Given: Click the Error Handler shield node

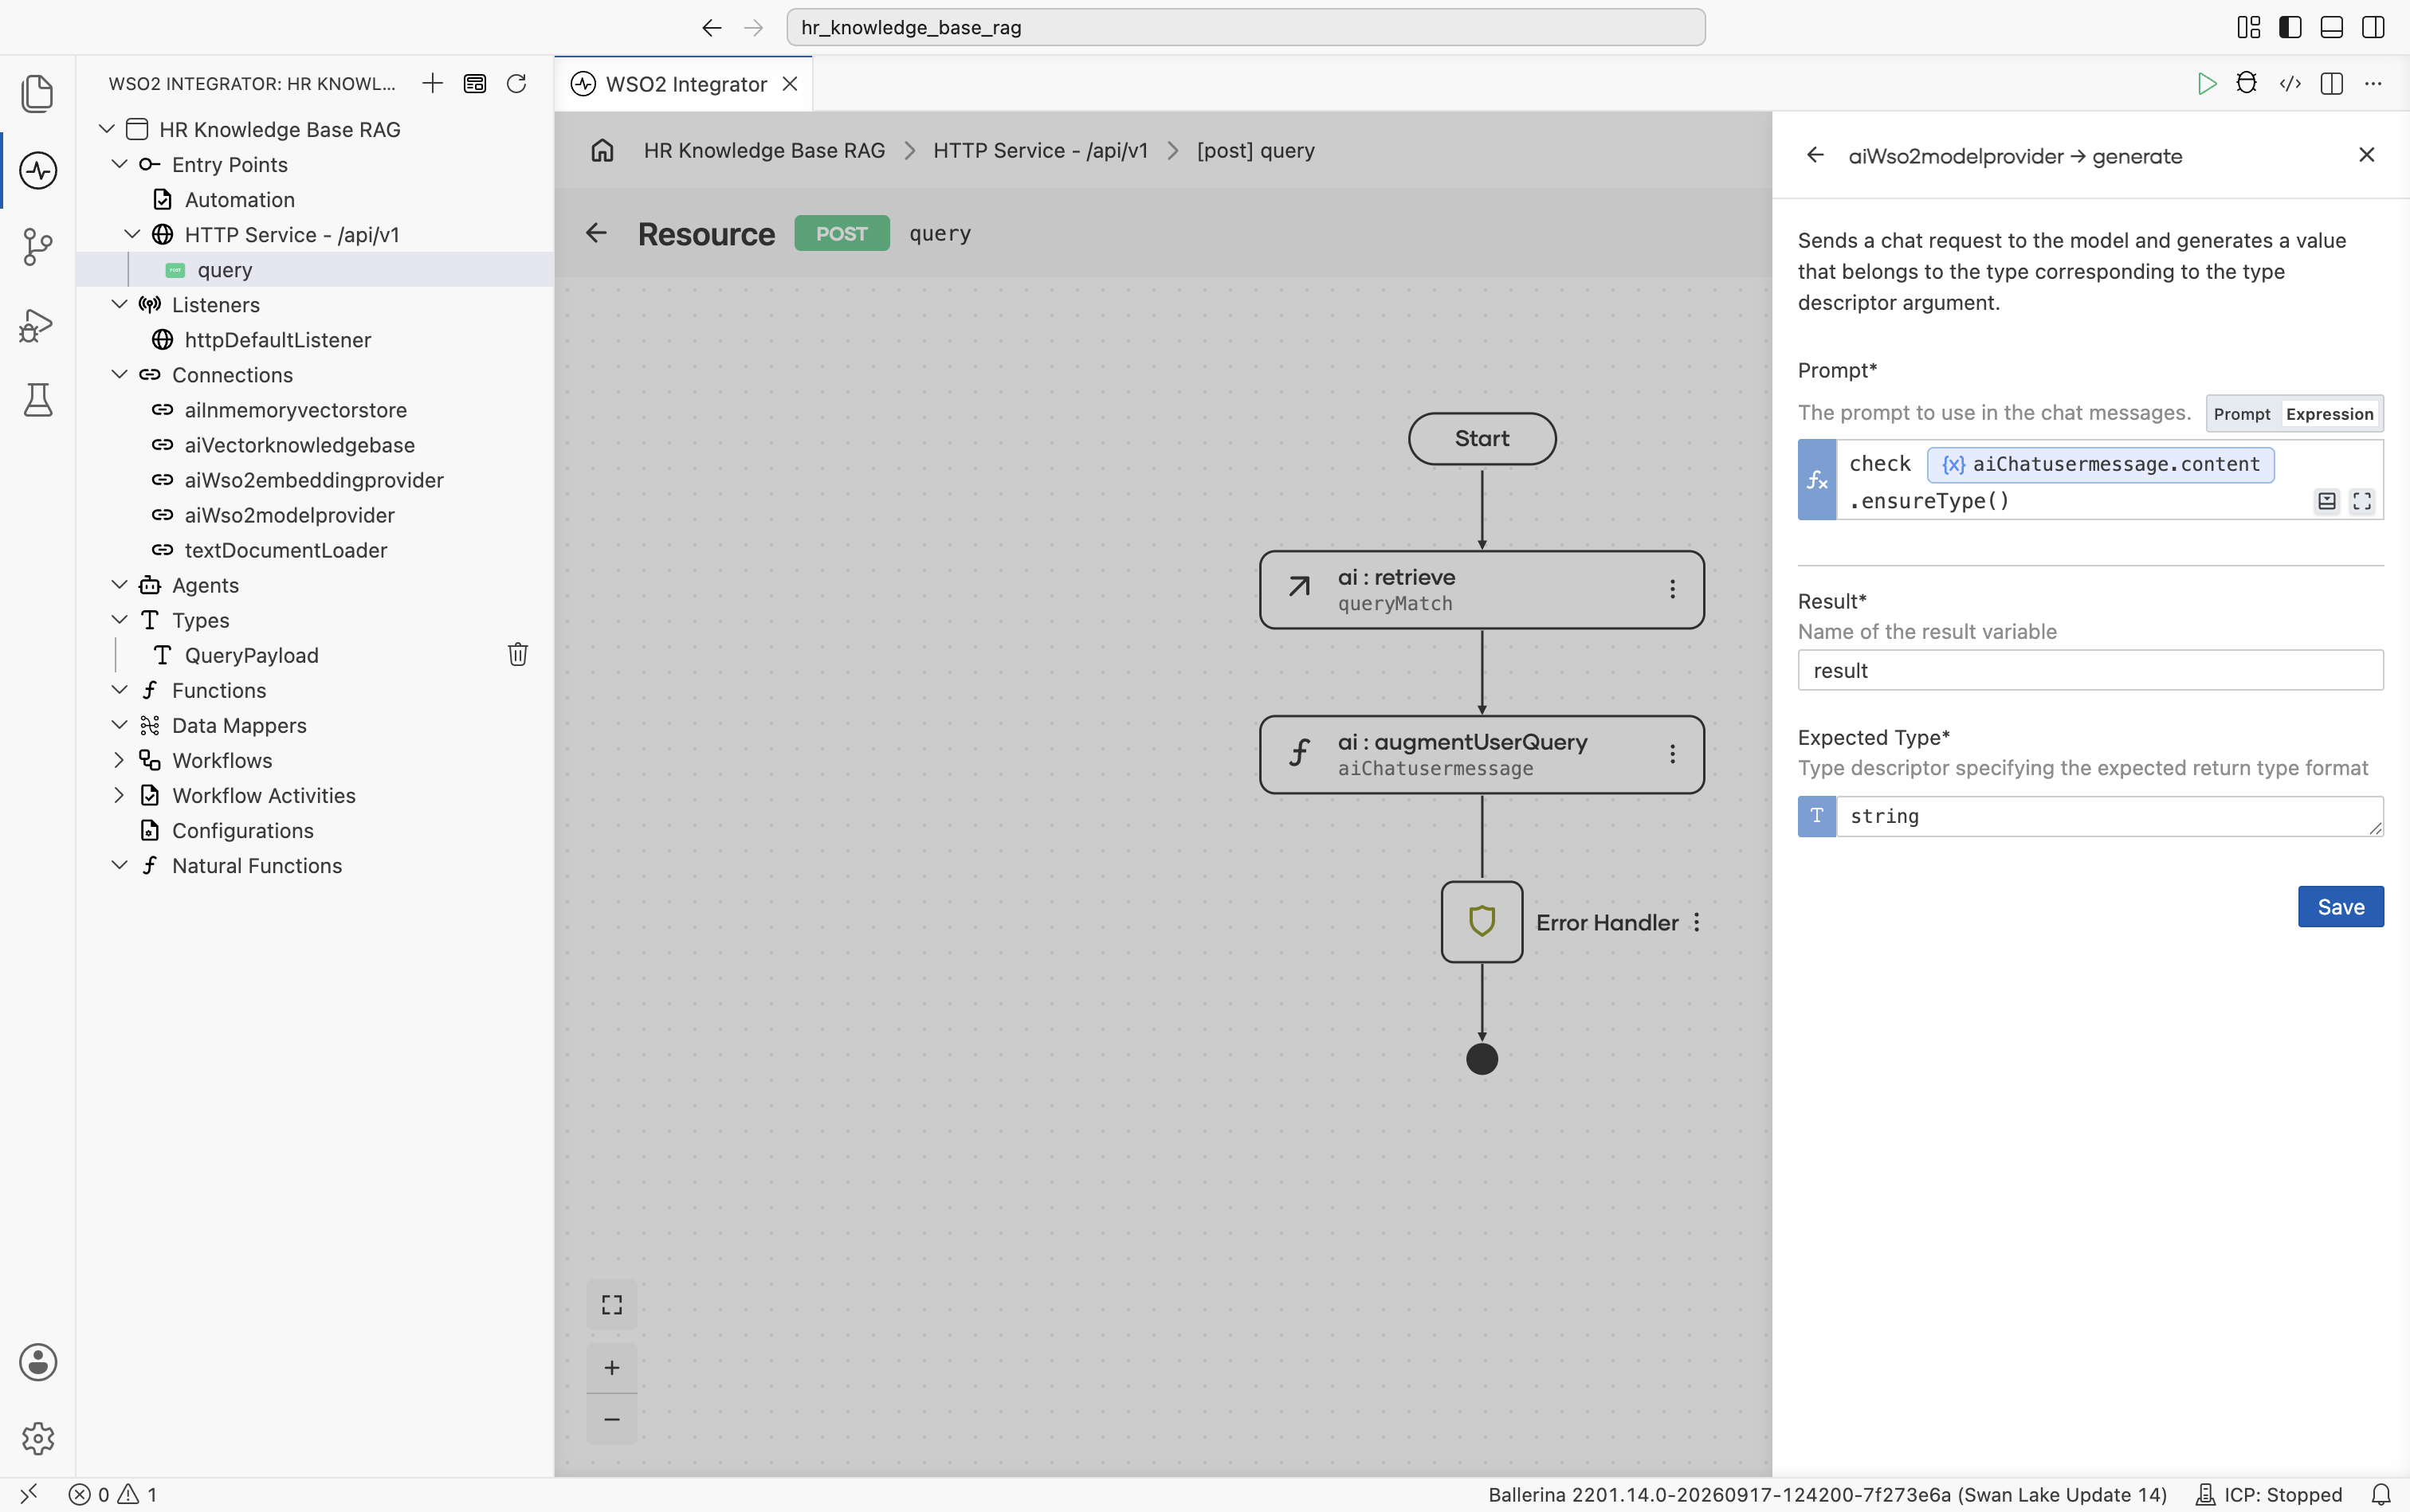Looking at the screenshot, I should [1482, 921].
